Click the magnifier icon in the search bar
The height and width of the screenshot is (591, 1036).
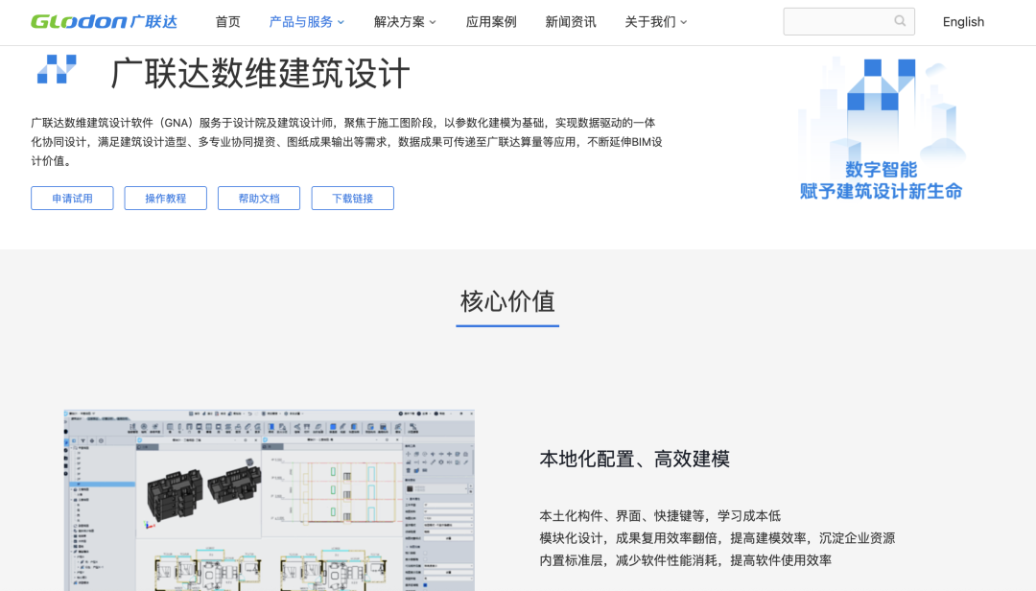pyautogui.click(x=900, y=20)
